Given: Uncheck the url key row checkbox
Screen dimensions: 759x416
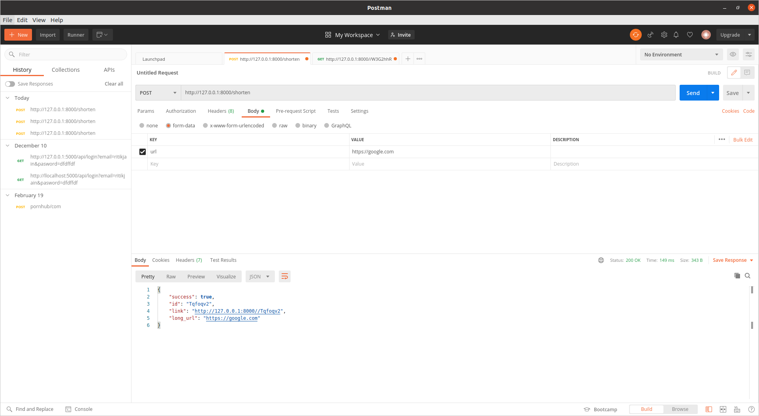Looking at the screenshot, I should click(142, 151).
